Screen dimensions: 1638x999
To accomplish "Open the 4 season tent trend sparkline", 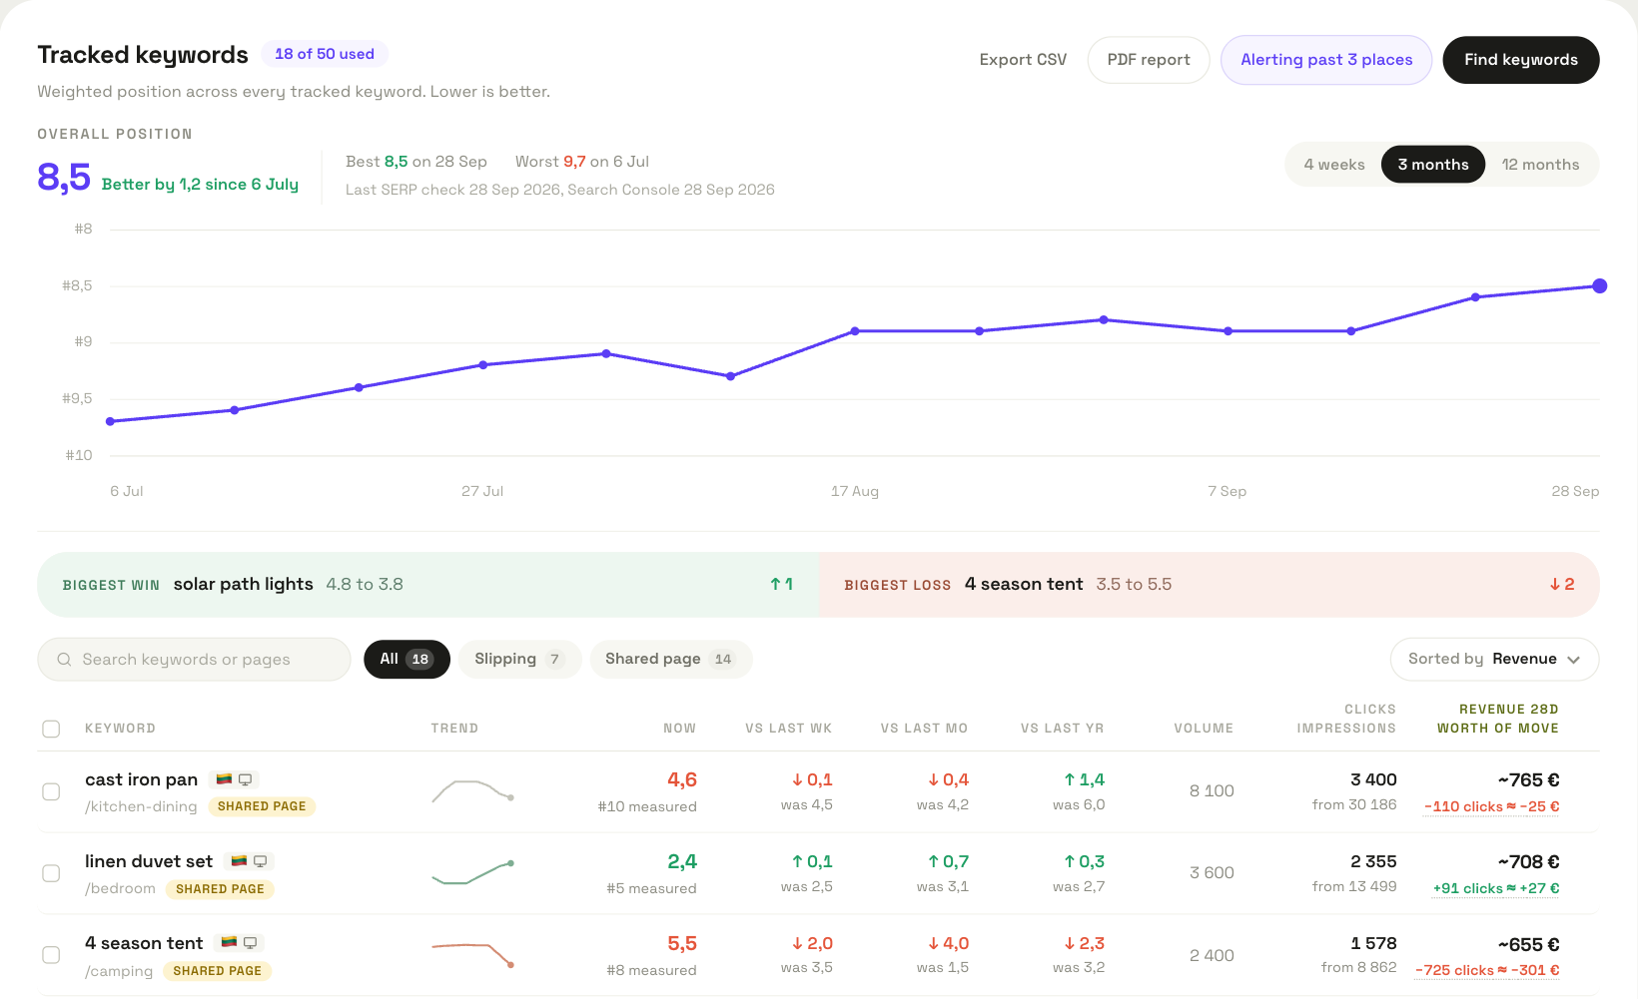I will click(472, 955).
